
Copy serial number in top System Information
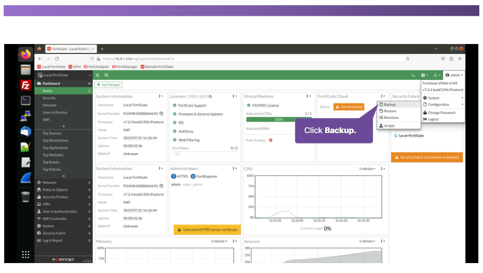click(161, 114)
